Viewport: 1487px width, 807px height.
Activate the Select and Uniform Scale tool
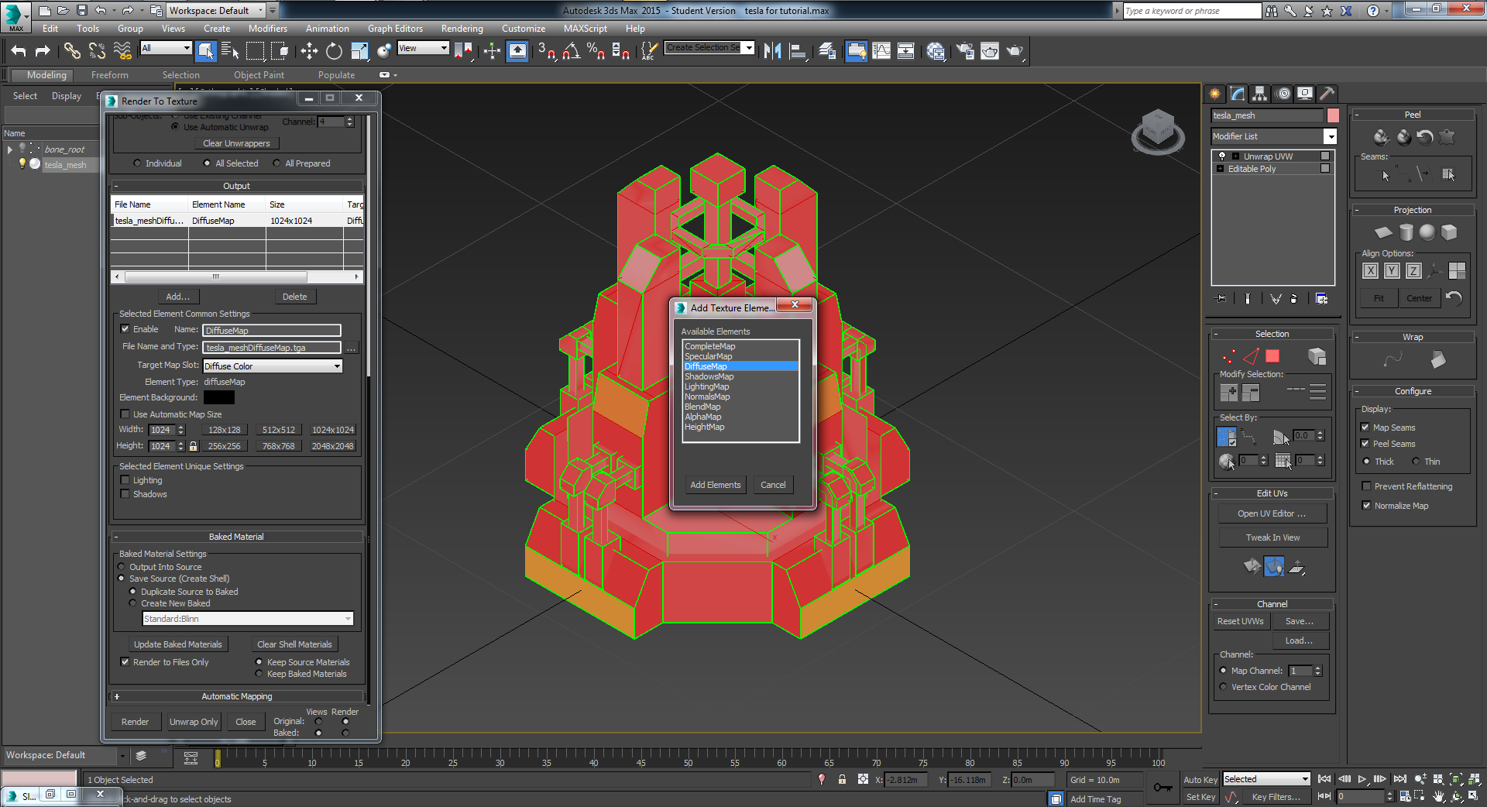point(359,51)
